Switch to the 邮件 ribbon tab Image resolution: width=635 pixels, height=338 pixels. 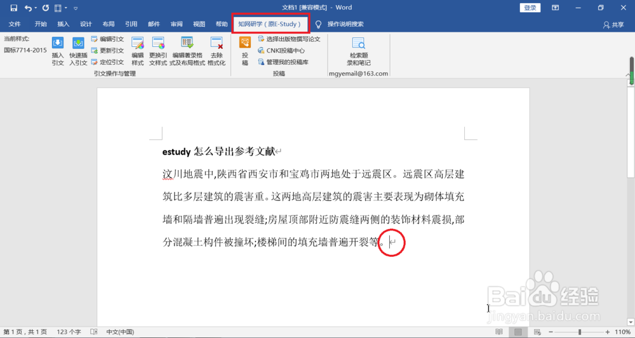tap(154, 24)
